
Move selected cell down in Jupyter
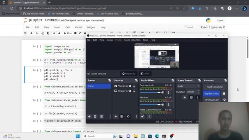[59, 33]
